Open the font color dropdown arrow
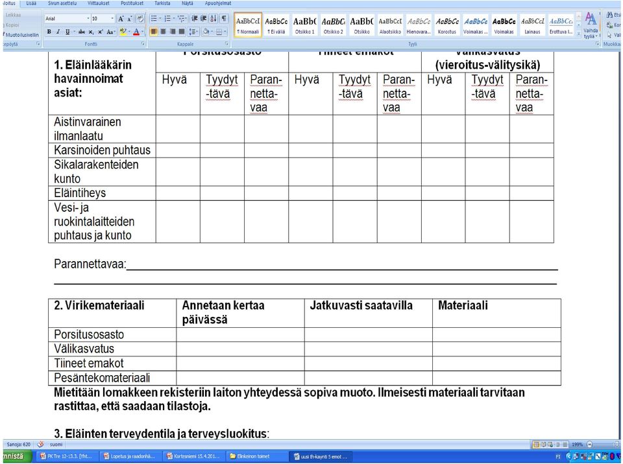 pyautogui.click(x=142, y=32)
